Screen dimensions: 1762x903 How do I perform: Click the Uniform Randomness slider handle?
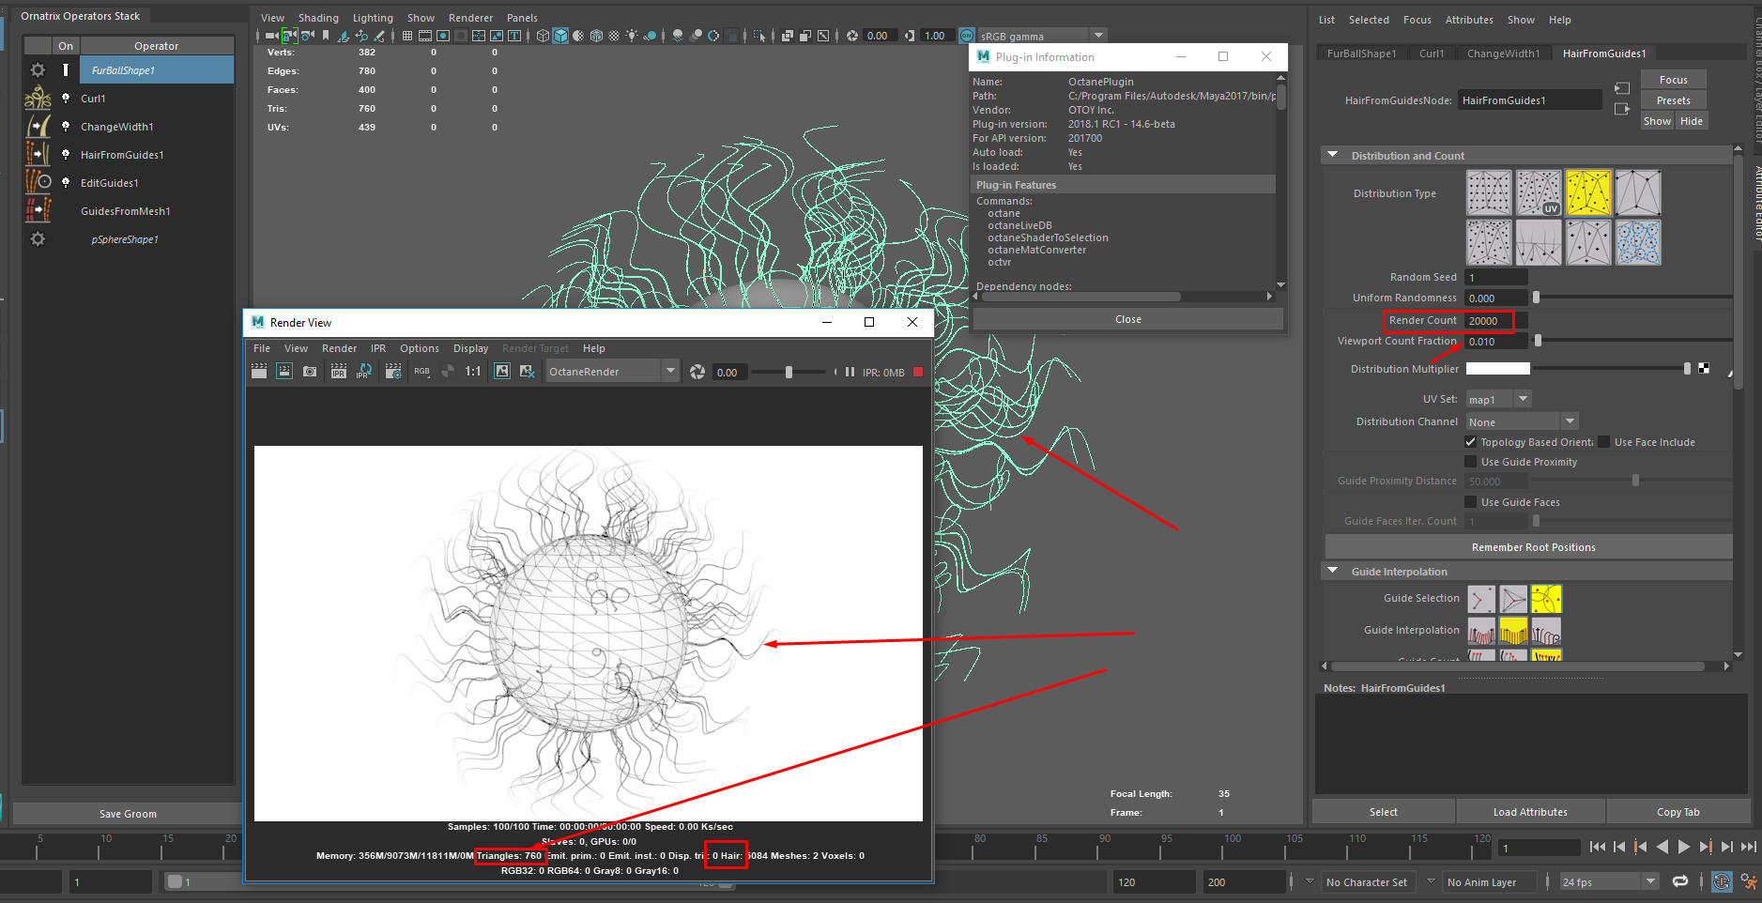click(x=1536, y=298)
